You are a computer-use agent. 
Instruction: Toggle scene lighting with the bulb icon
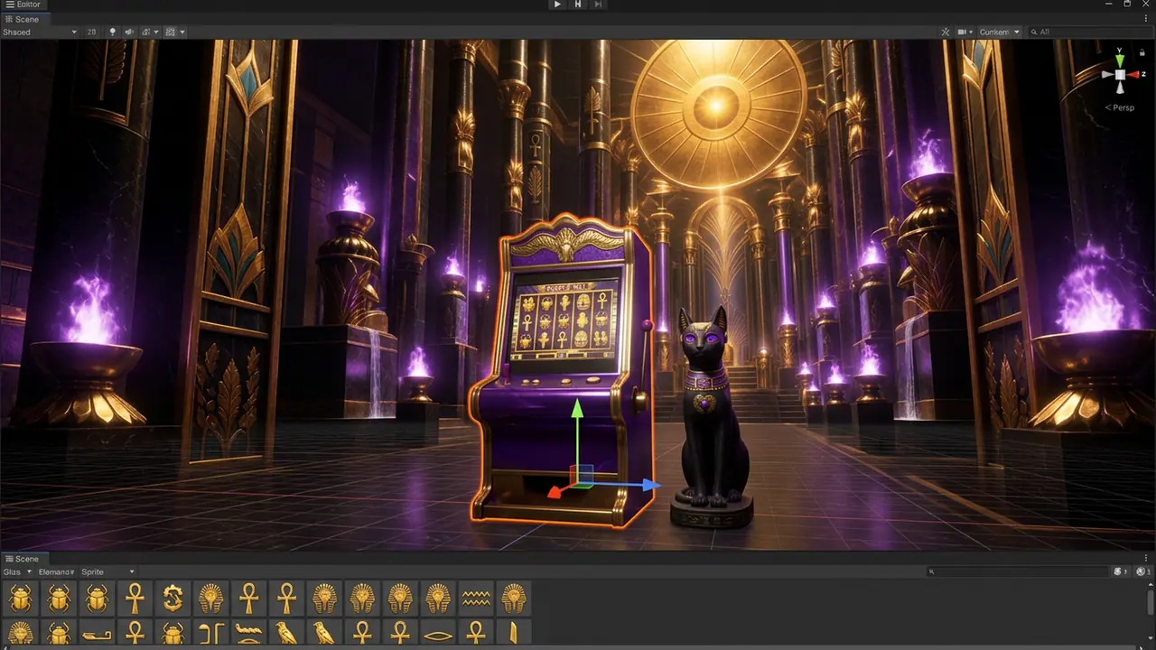(x=113, y=32)
